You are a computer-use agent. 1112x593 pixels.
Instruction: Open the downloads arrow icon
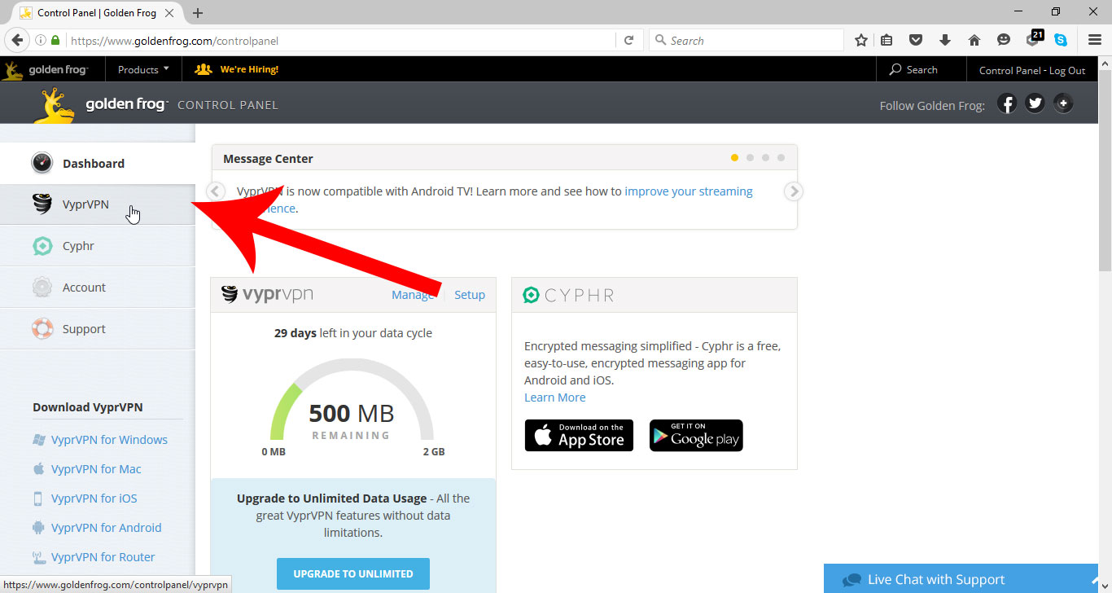tap(945, 40)
